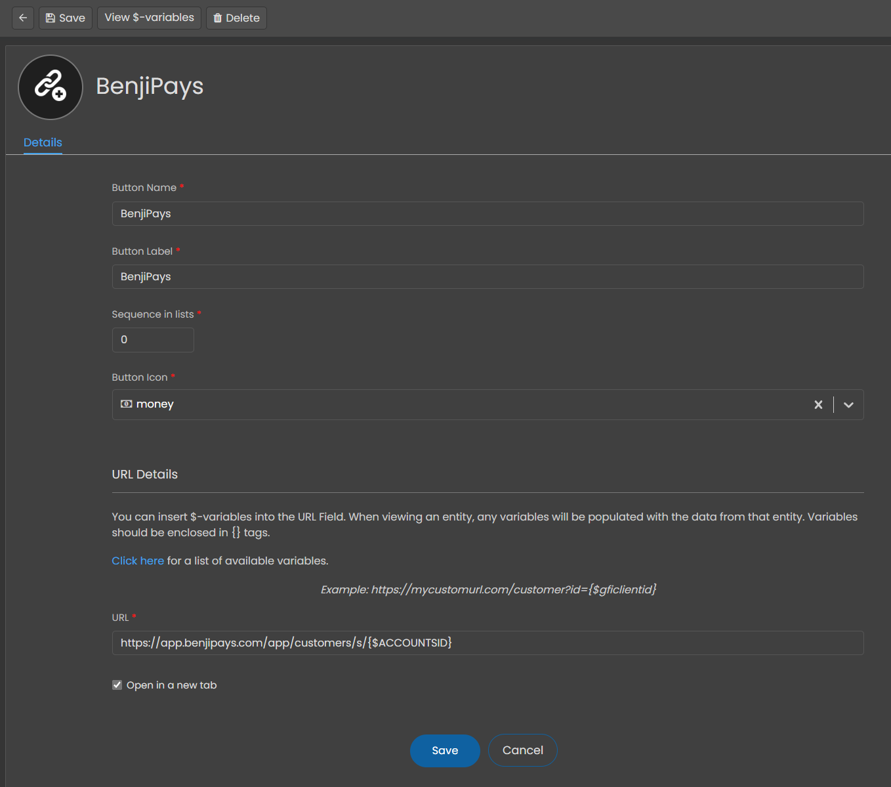This screenshot has width=891, height=787.
Task: Follow the Click here variables link
Action: (138, 561)
